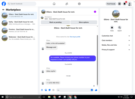Select the ElGera conversation in list
The width and height of the screenshot is (135, 99).
tap(19, 15)
